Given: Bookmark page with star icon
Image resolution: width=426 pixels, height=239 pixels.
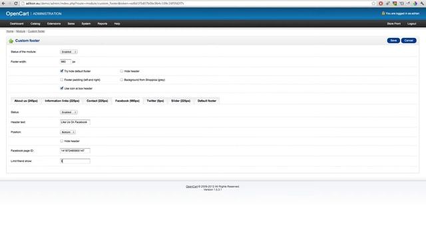Looking at the screenshot, I should tap(373, 3).
